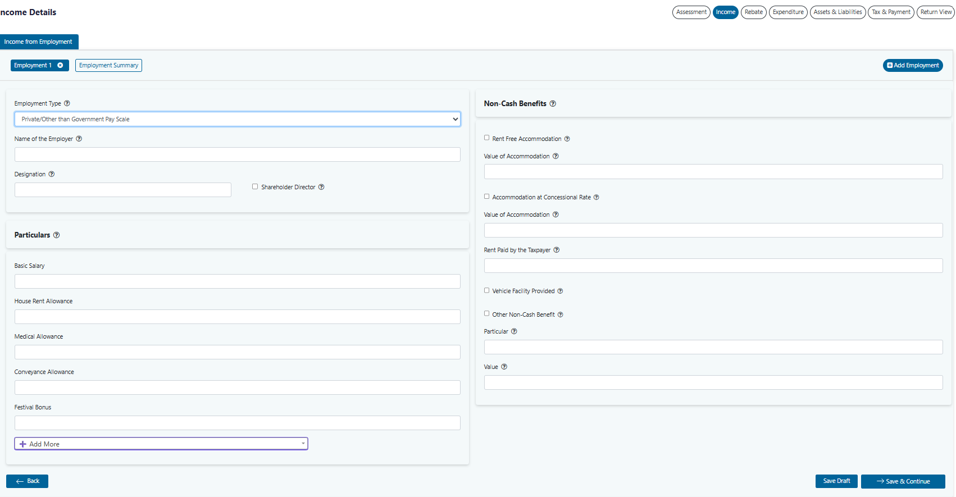Select the Income step pill

pos(725,12)
